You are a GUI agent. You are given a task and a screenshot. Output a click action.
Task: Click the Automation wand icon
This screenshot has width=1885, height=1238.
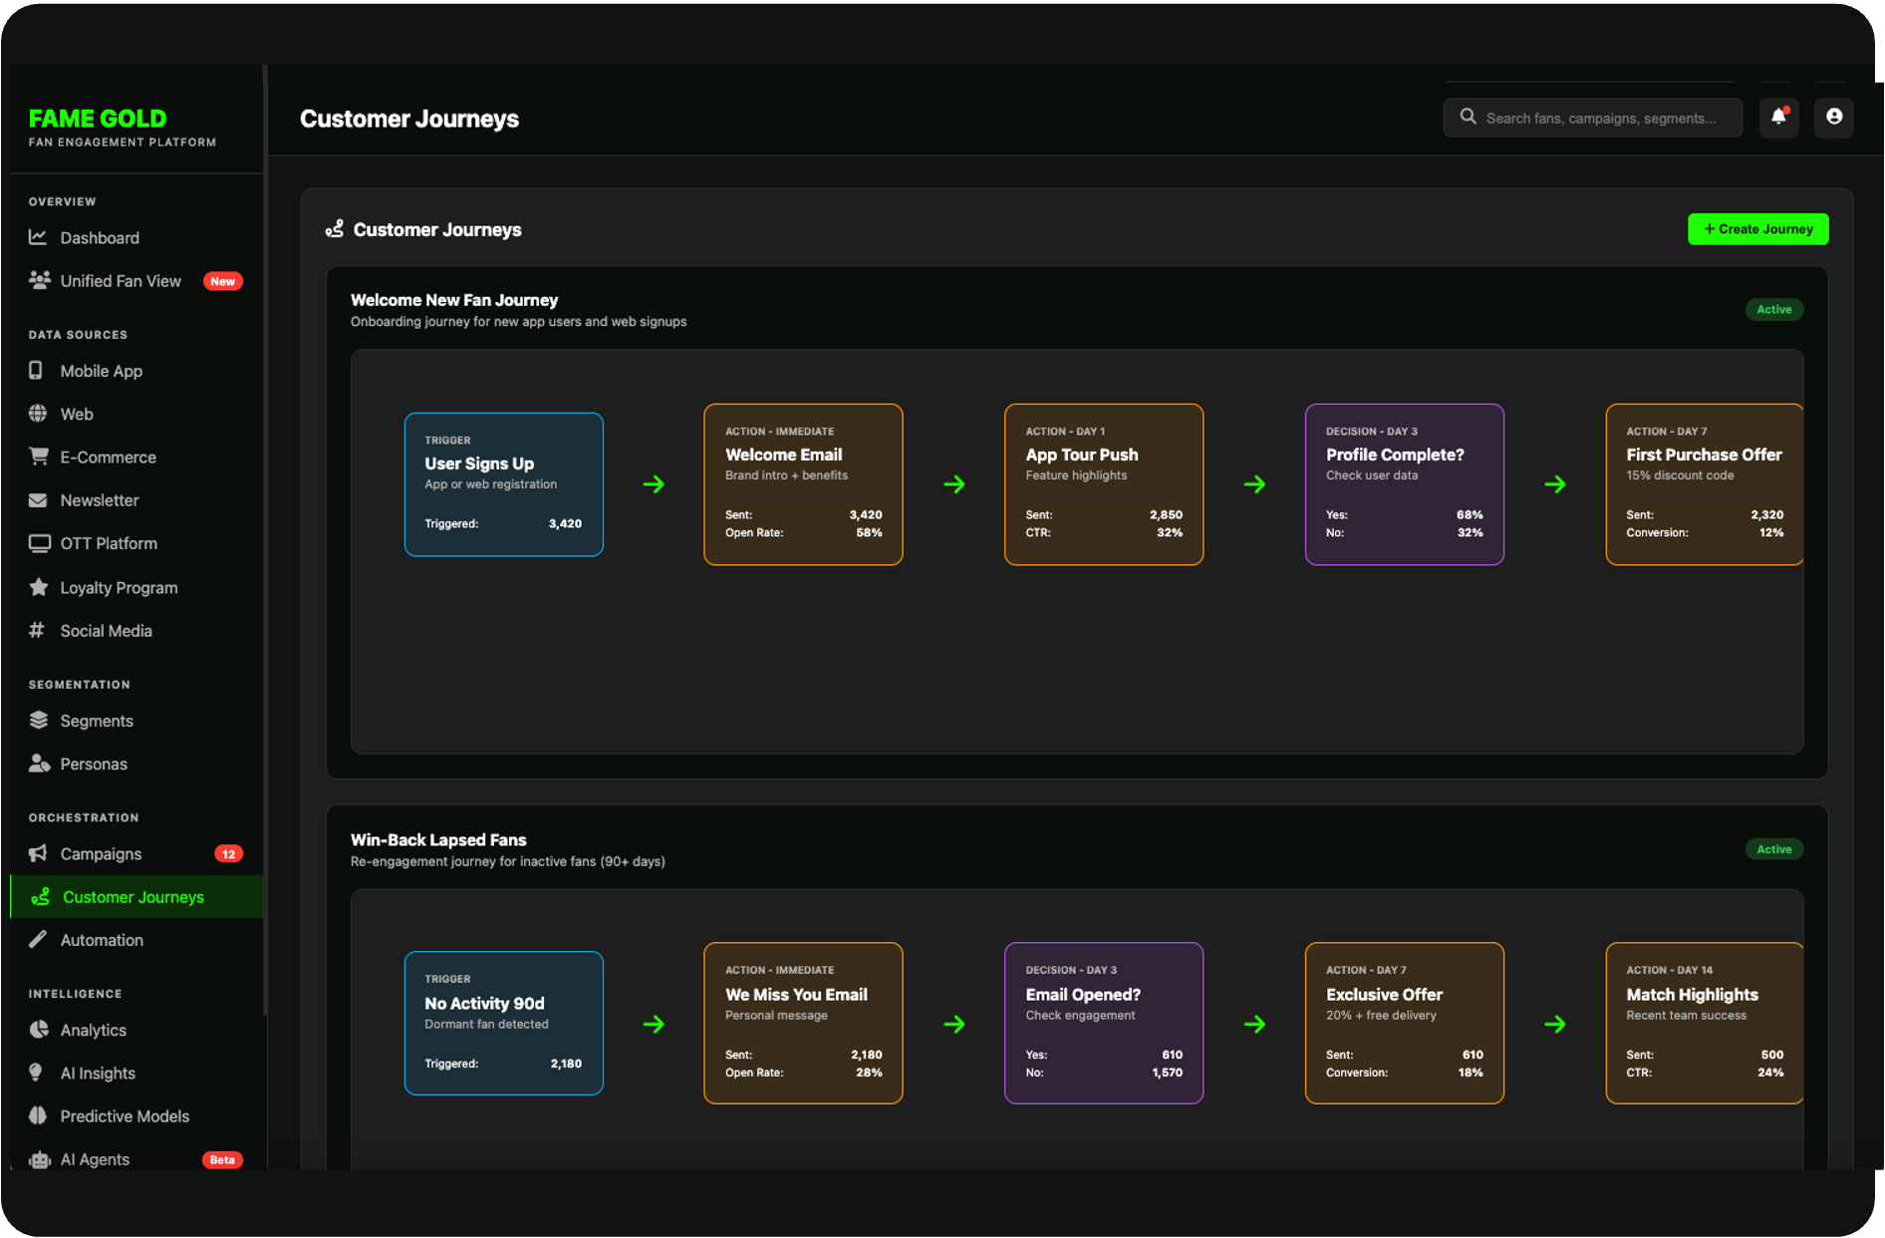click(x=38, y=939)
